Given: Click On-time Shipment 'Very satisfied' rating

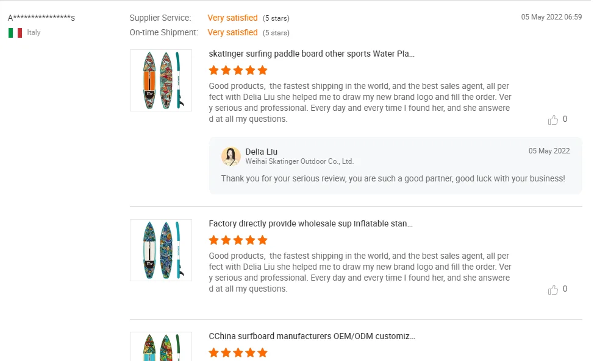Looking at the screenshot, I should [232, 32].
